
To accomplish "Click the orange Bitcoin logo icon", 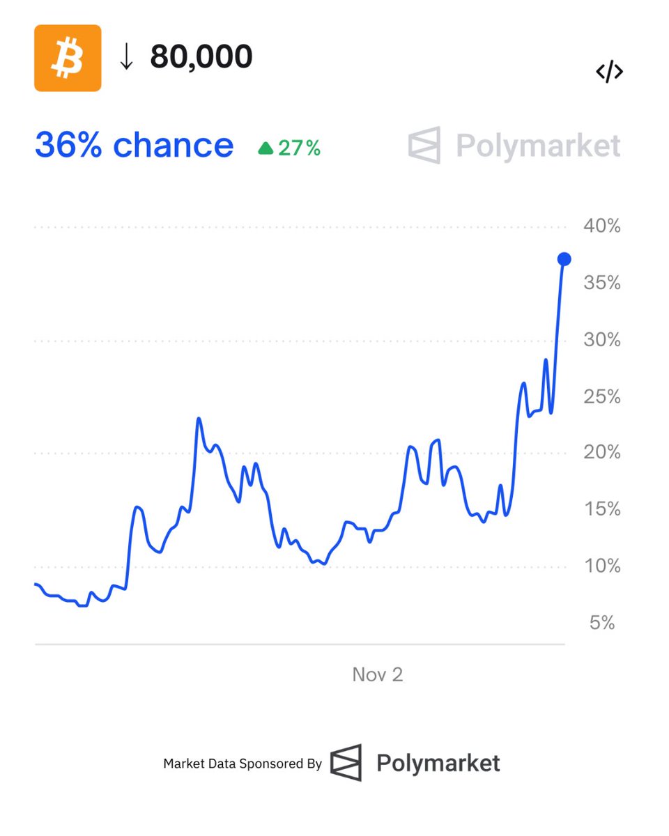I will (68, 58).
